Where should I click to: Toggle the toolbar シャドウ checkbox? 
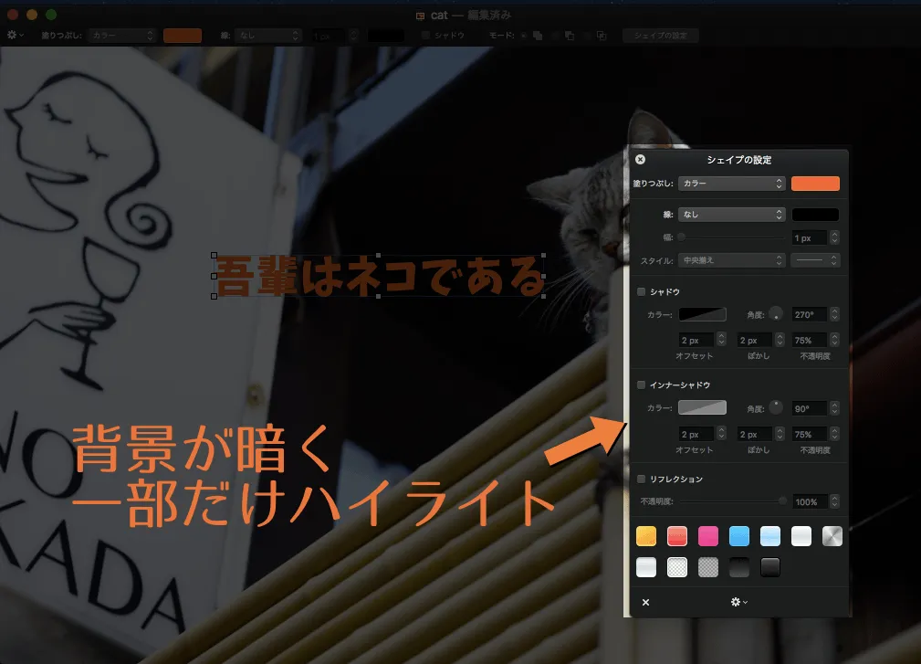point(425,36)
